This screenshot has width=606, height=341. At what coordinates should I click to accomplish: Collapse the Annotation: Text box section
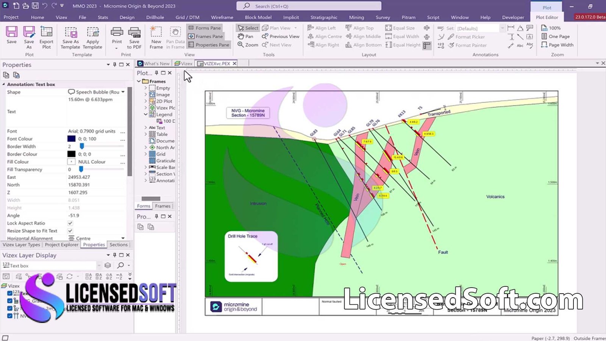coord(4,84)
